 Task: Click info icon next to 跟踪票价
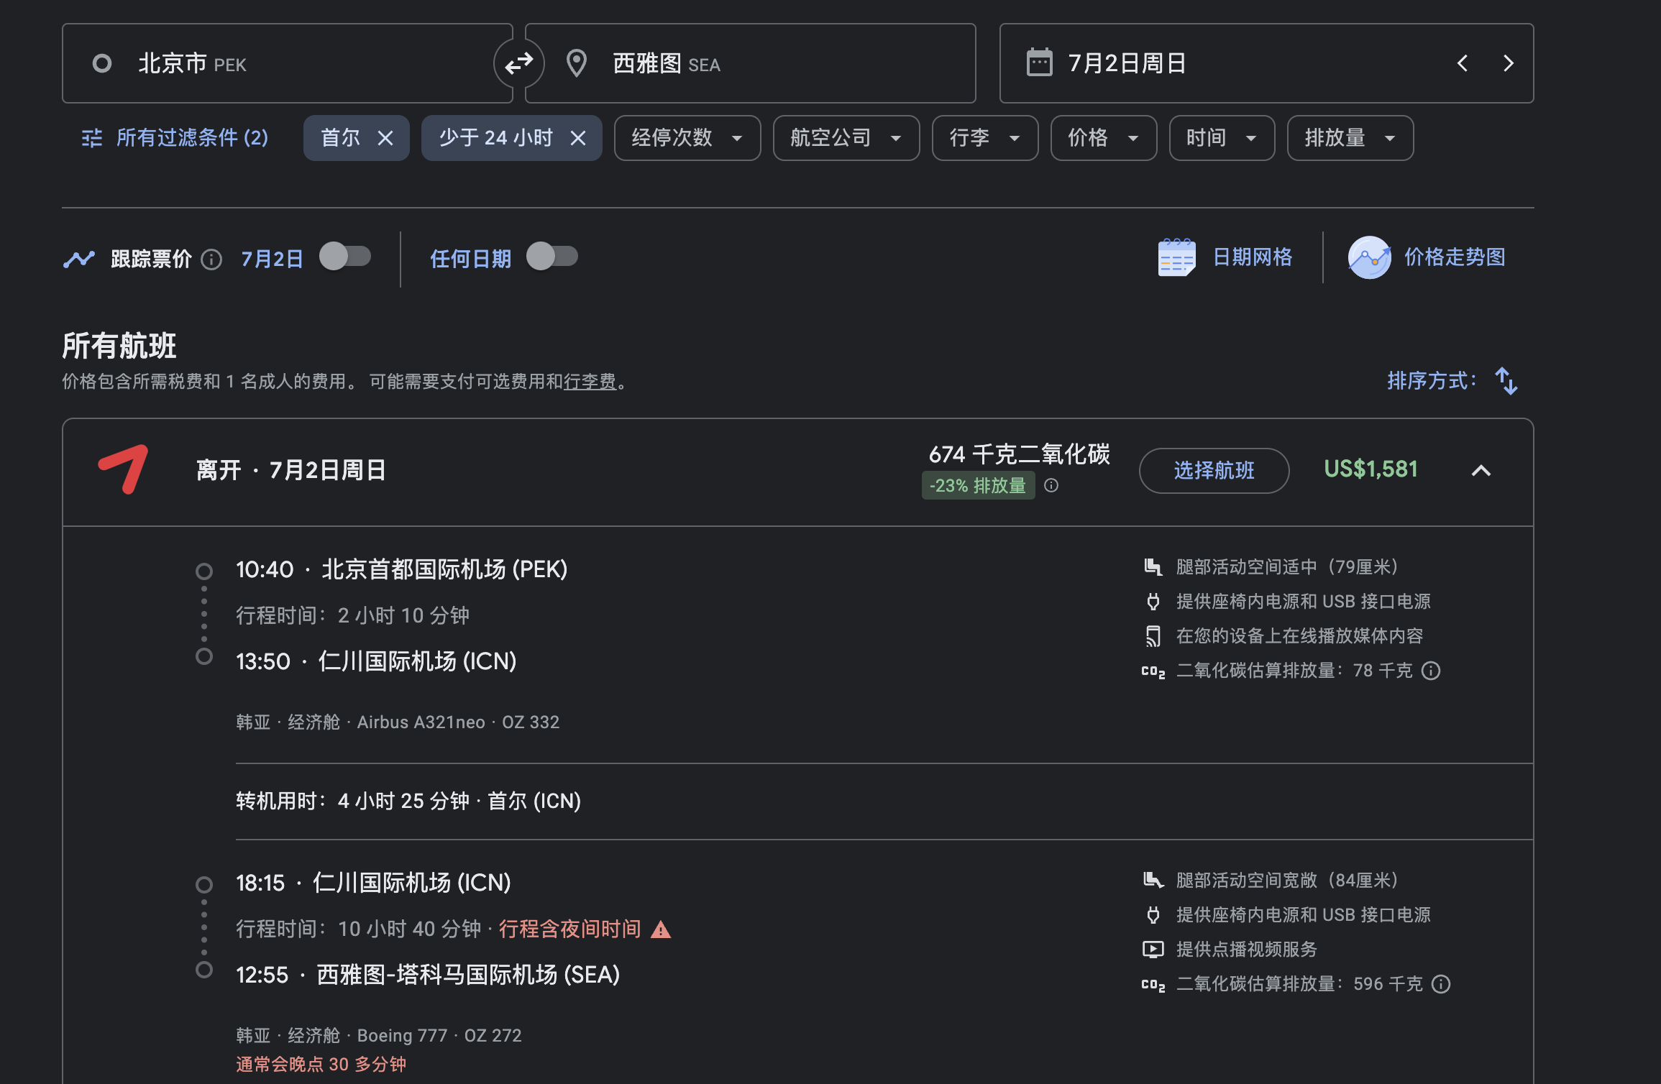click(x=211, y=259)
